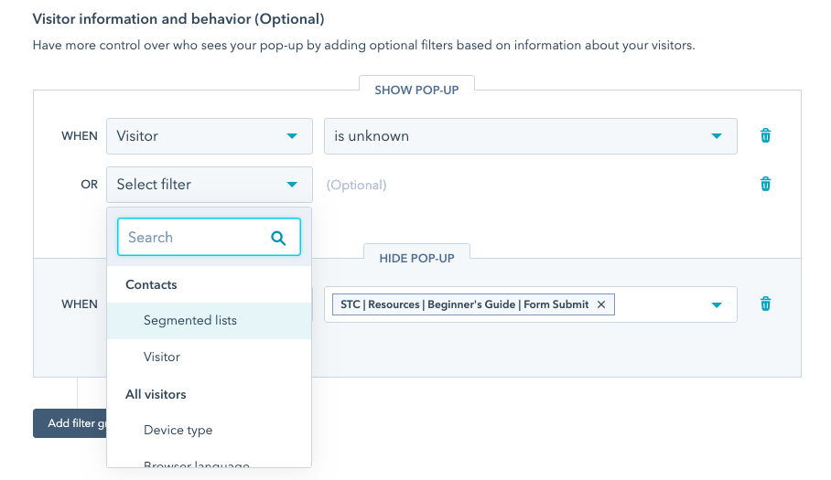Click the 'SHOW POP-UP' section label
Screen dimensions: 831x480
(416, 90)
